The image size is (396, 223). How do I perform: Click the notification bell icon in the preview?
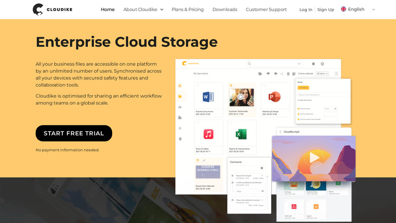(x=313, y=64)
